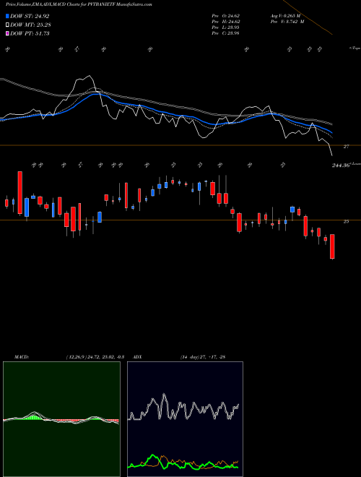
Task: Open the dark blue ADX indicator chart
Action: click(x=185, y=419)
